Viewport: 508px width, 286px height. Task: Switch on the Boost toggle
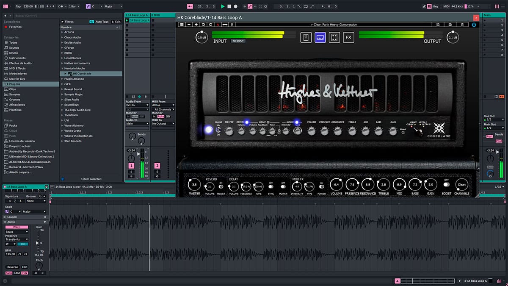(446, 185)
